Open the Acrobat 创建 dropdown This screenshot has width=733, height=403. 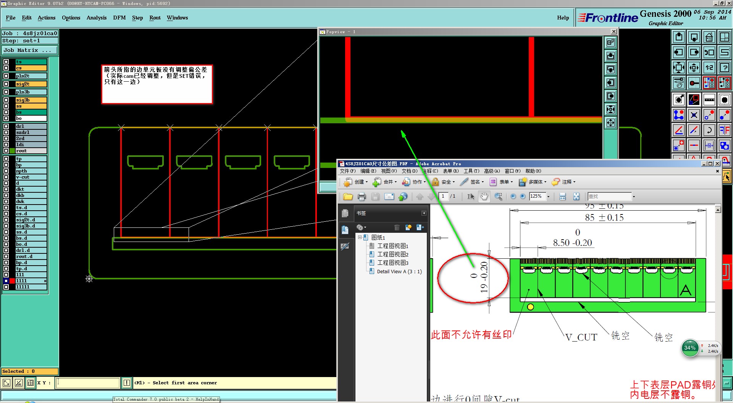(x=355, y=182)
